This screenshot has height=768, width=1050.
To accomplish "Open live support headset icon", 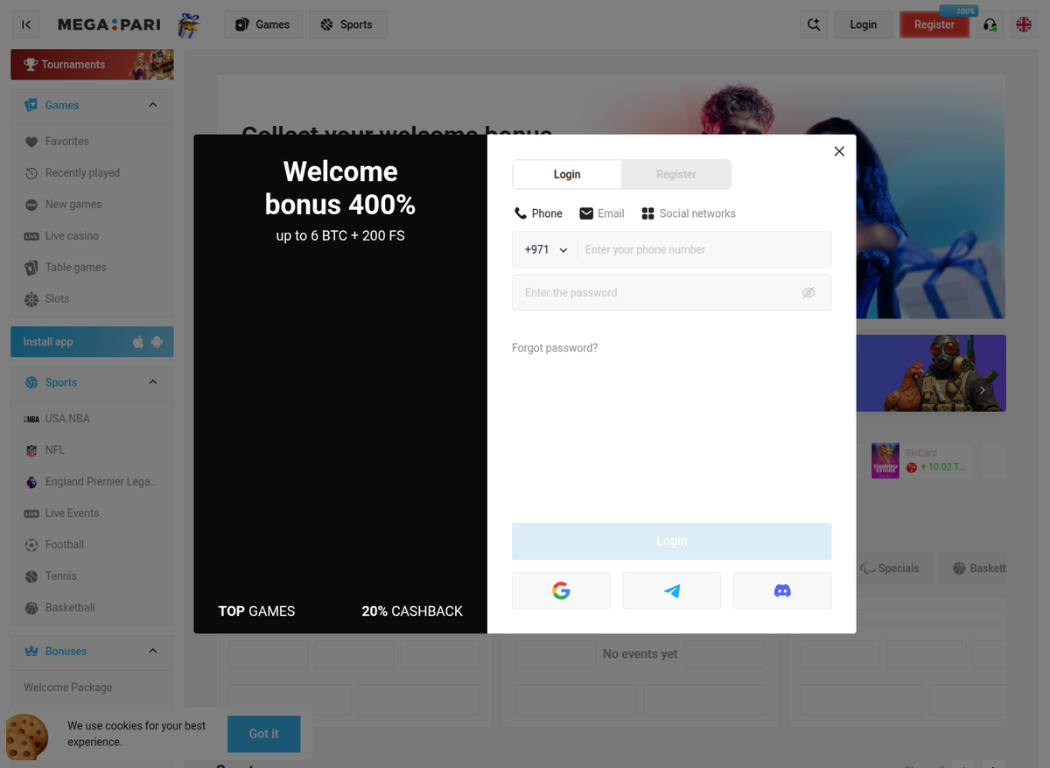I will pyautogui.click(x=990, y=24).
